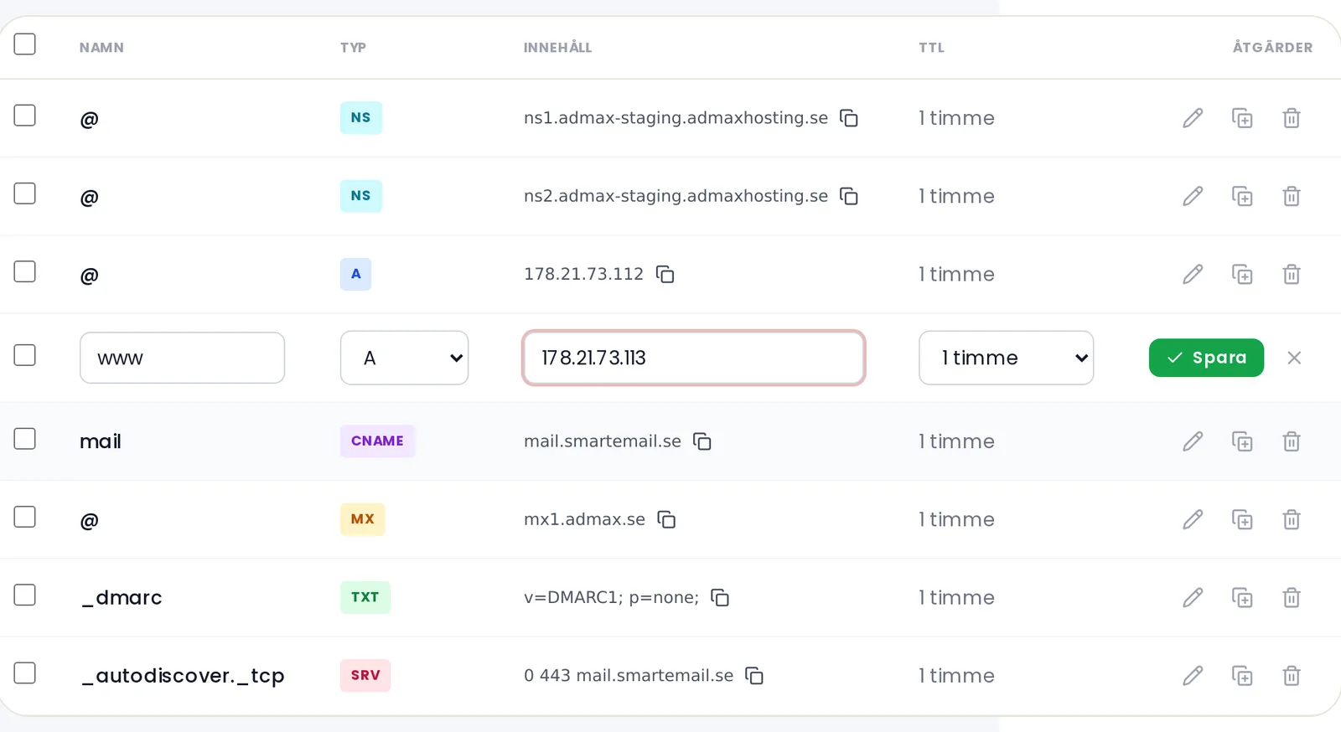Delete the mail CNAME record
This screenshot has height=732, width=1341.
pyautogui.click(x=1292, y=441)
